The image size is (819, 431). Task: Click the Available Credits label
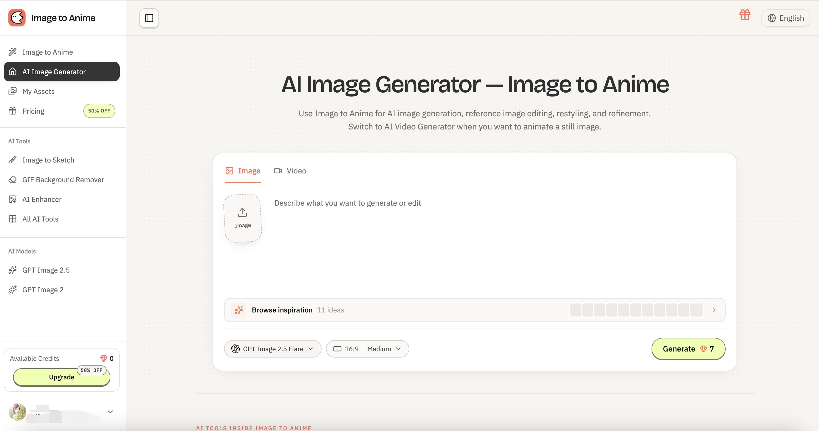coord(34,358)
